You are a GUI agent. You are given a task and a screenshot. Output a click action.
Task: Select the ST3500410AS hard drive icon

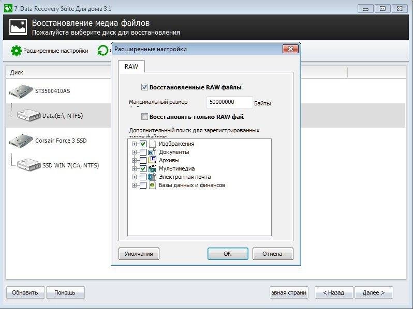click(21, 91)
